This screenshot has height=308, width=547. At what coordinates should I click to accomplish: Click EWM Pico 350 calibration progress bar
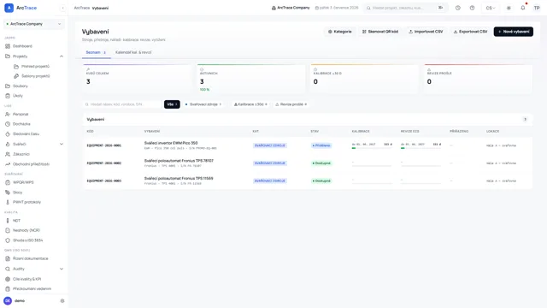point(372,148)
